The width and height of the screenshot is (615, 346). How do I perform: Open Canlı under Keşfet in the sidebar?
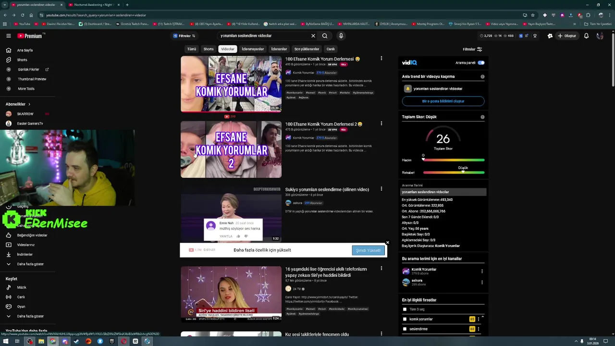point(21,297)
